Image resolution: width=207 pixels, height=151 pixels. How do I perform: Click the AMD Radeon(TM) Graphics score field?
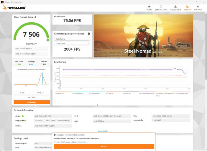point(31,54)
